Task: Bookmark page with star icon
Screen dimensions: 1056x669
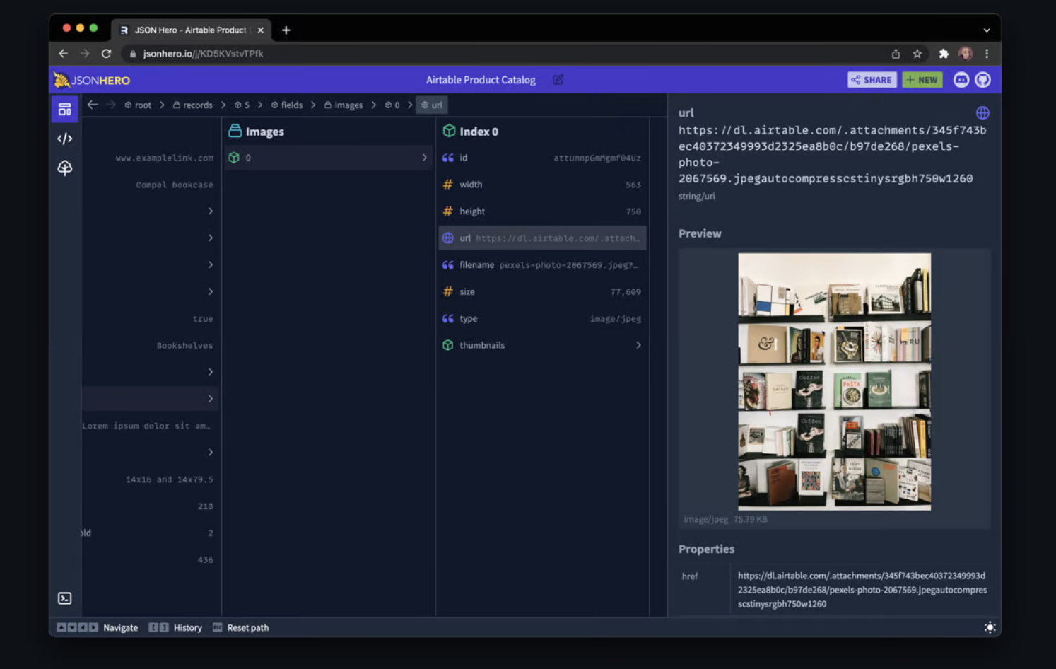Action: click(917, 54)
